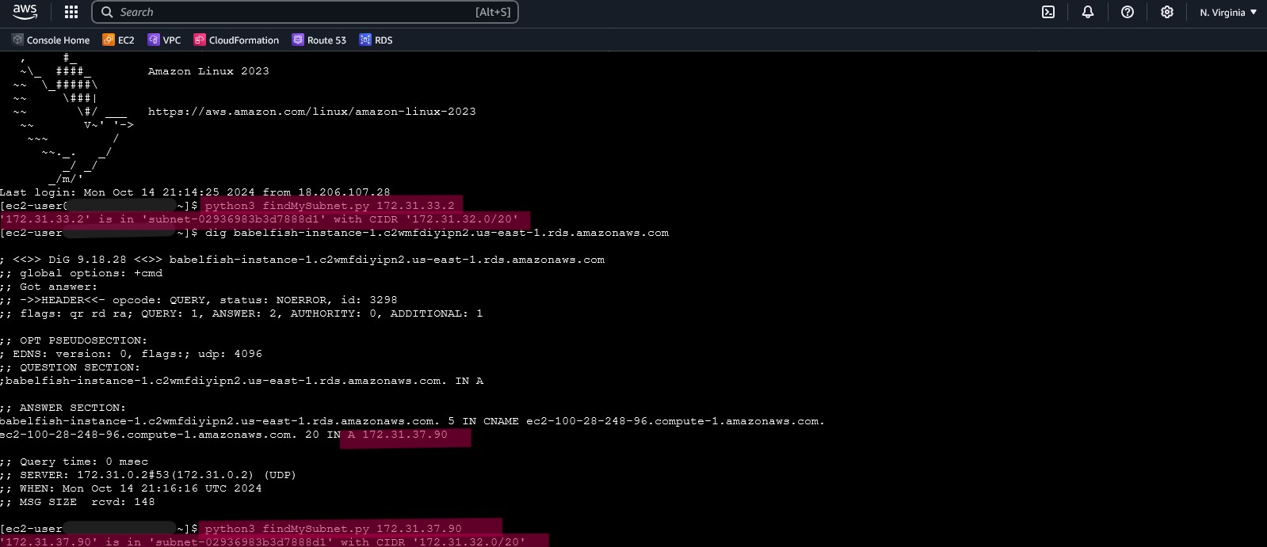1267x547 pixels.
Task: Click the CNAME ec2-100-28-248-96 answer line
Action: pos(412,421)
